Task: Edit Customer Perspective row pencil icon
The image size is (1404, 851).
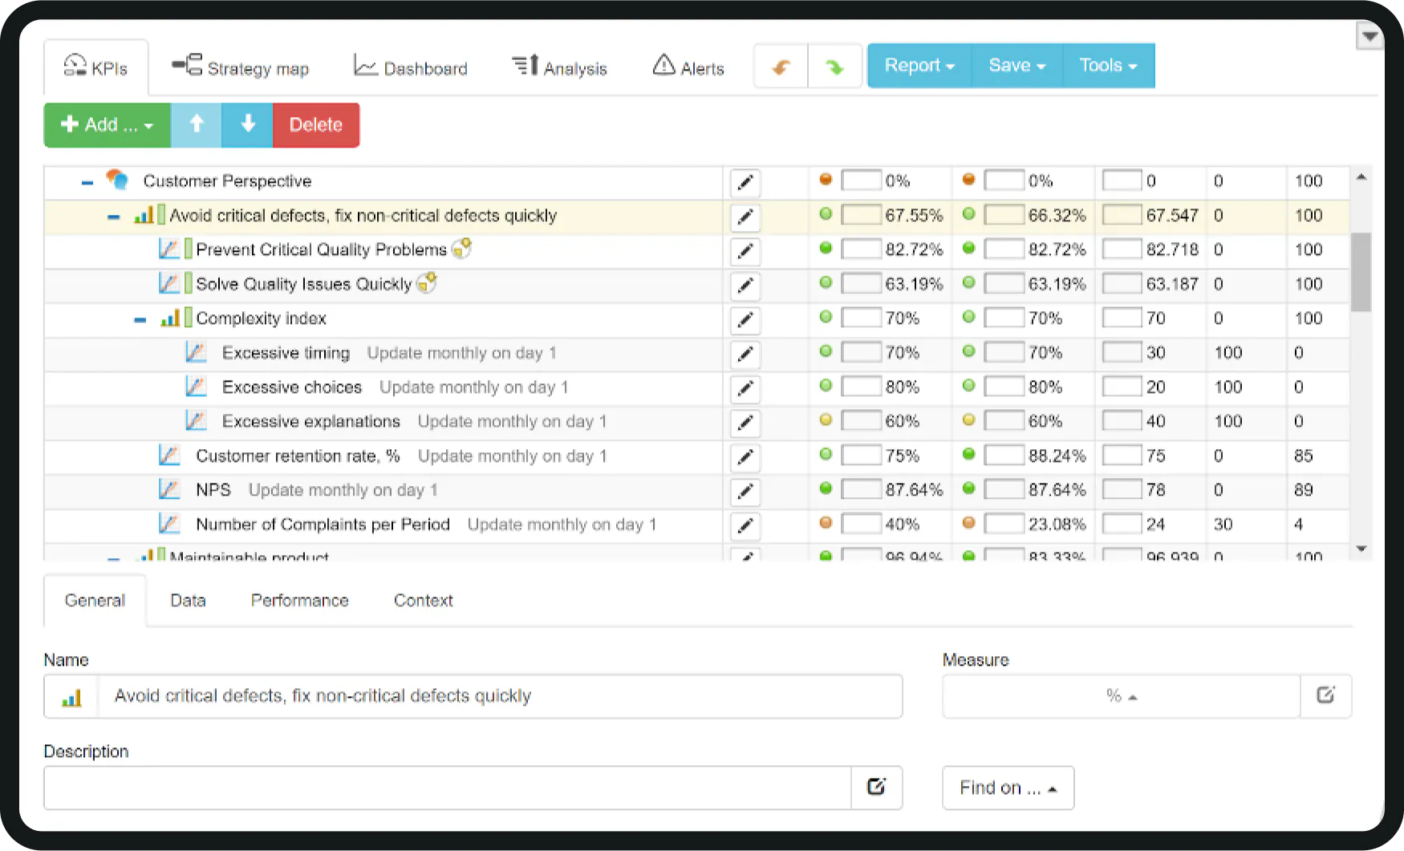Action: (745, 183)
